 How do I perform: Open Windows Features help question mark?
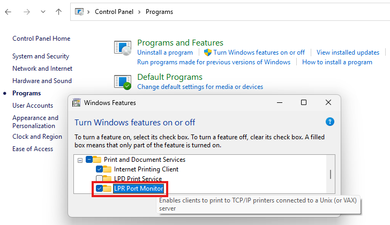pos(330,122)
